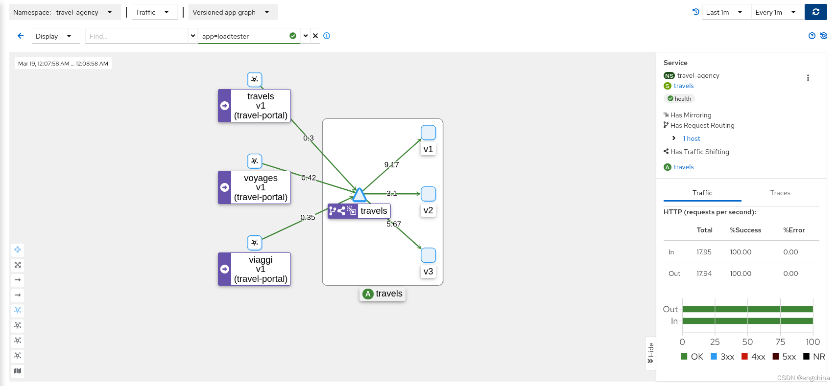Click the info icon next to hide filter
The width and height of the screenshot is (837, 386).
327,36
